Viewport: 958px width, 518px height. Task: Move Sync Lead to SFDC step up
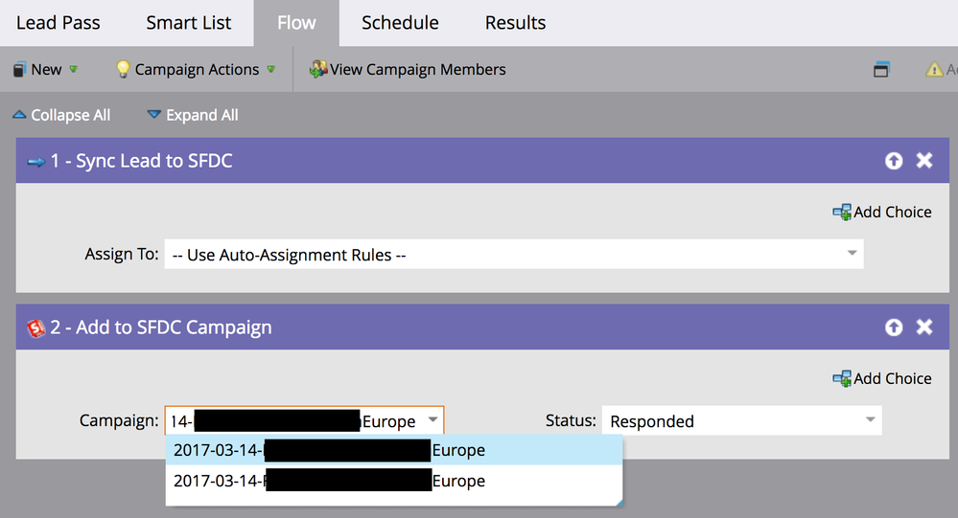tap(894, 161)
